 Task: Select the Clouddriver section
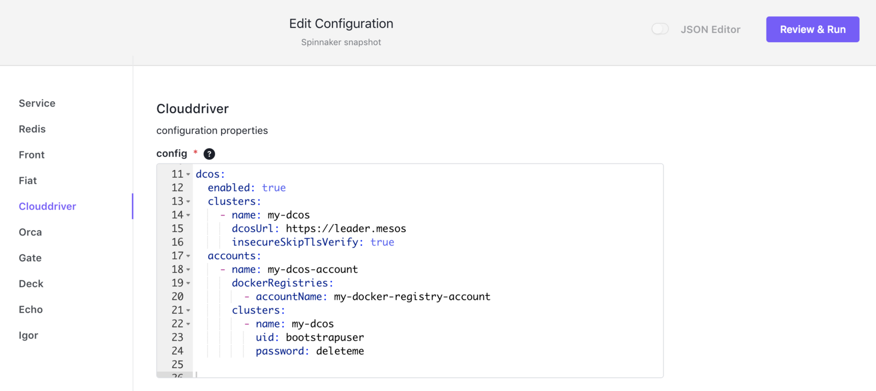coord(48,206)
